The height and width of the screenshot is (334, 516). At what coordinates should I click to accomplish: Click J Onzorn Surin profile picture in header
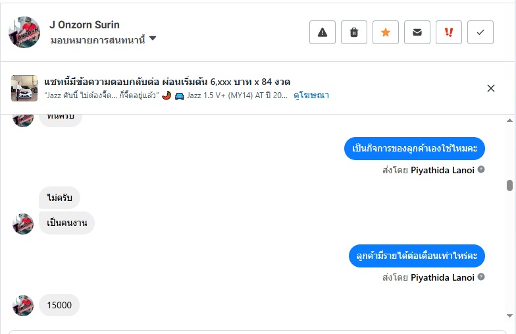tap(24, 32)
